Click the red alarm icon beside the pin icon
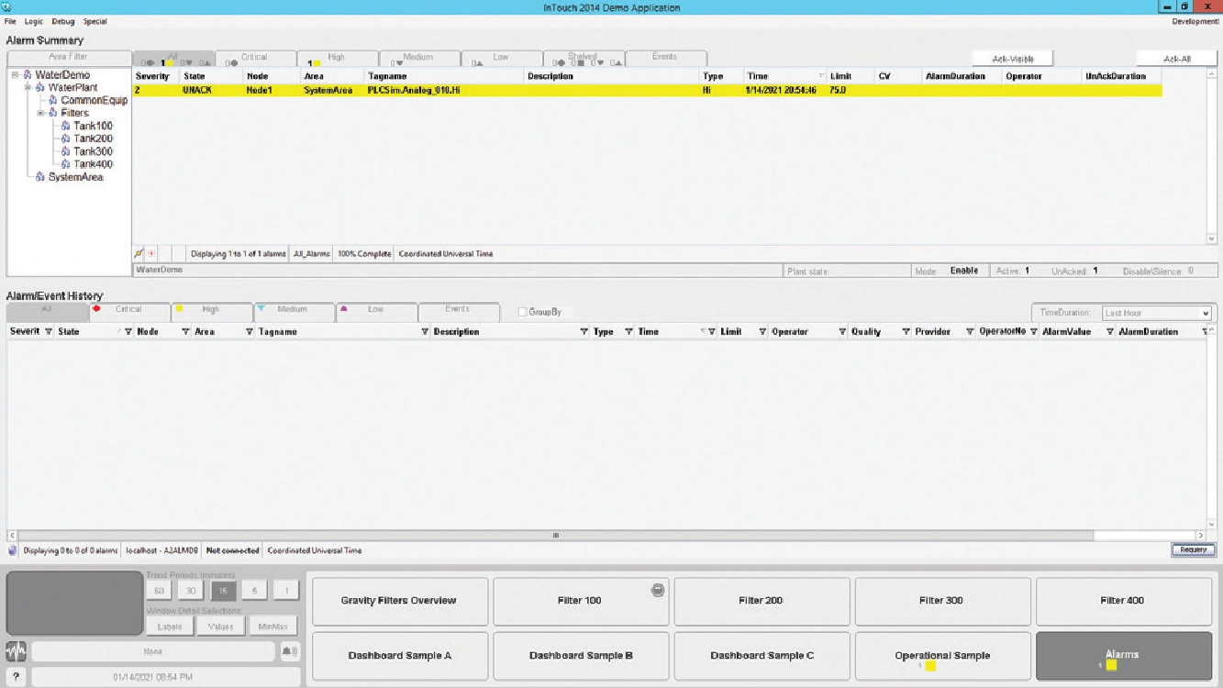The image size is (1223, 688). click(x=152, y=254)
